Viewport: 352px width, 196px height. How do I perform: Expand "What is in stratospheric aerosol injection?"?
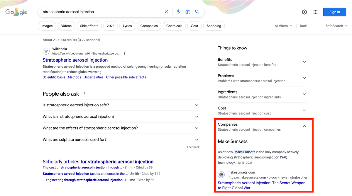point(121,117)
